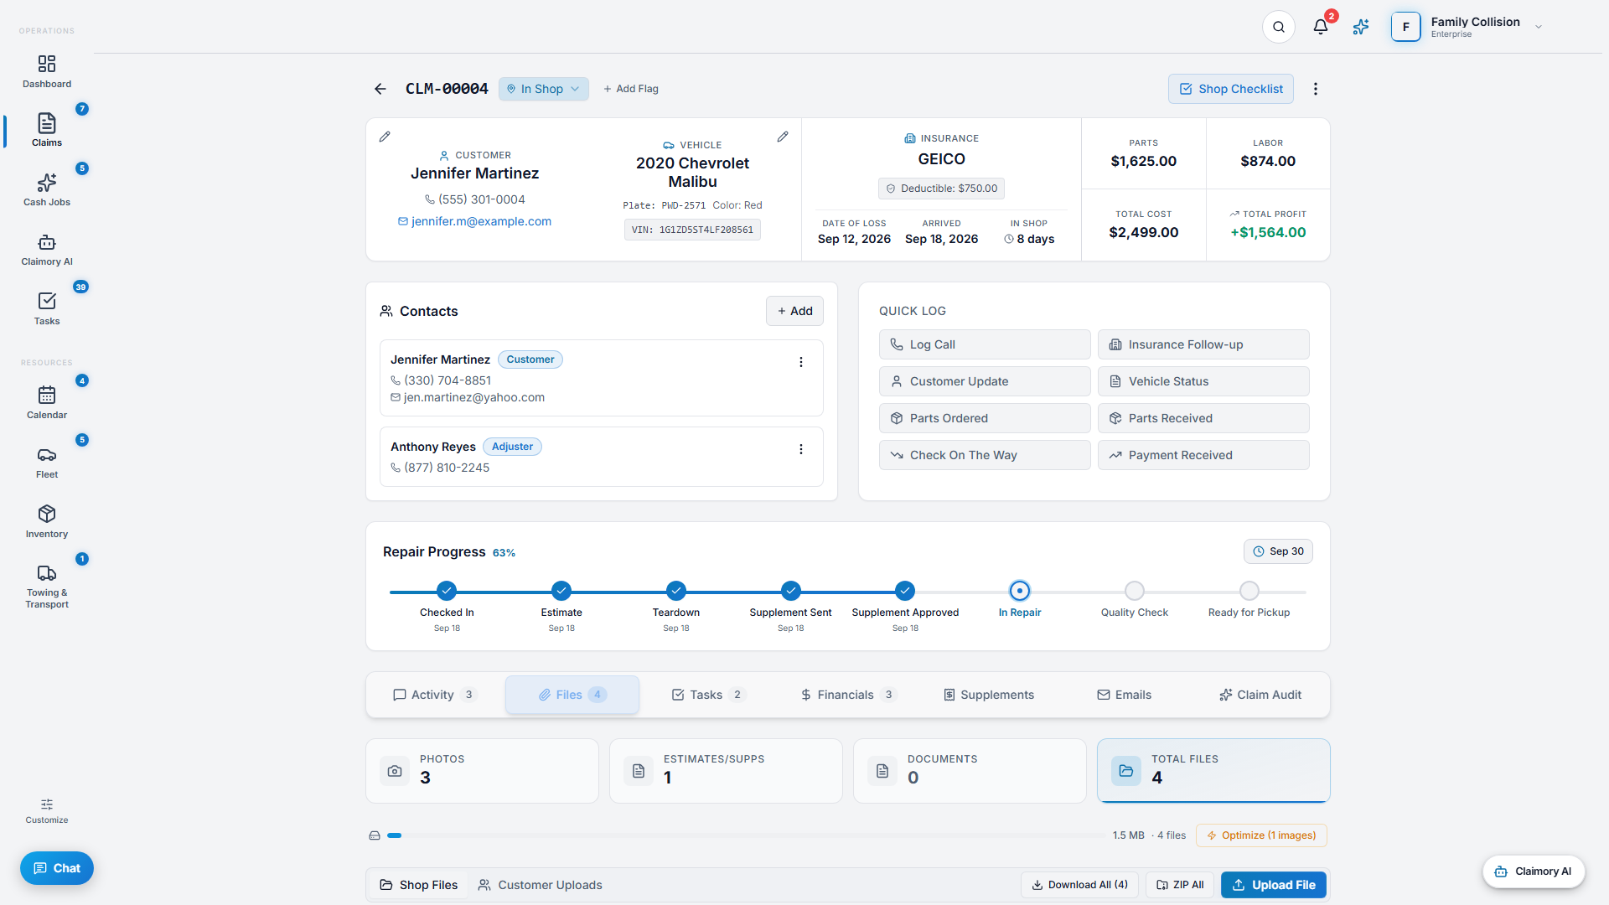
Task: Click the AI sparkle icon in header
Action: tap(1361, 27)
